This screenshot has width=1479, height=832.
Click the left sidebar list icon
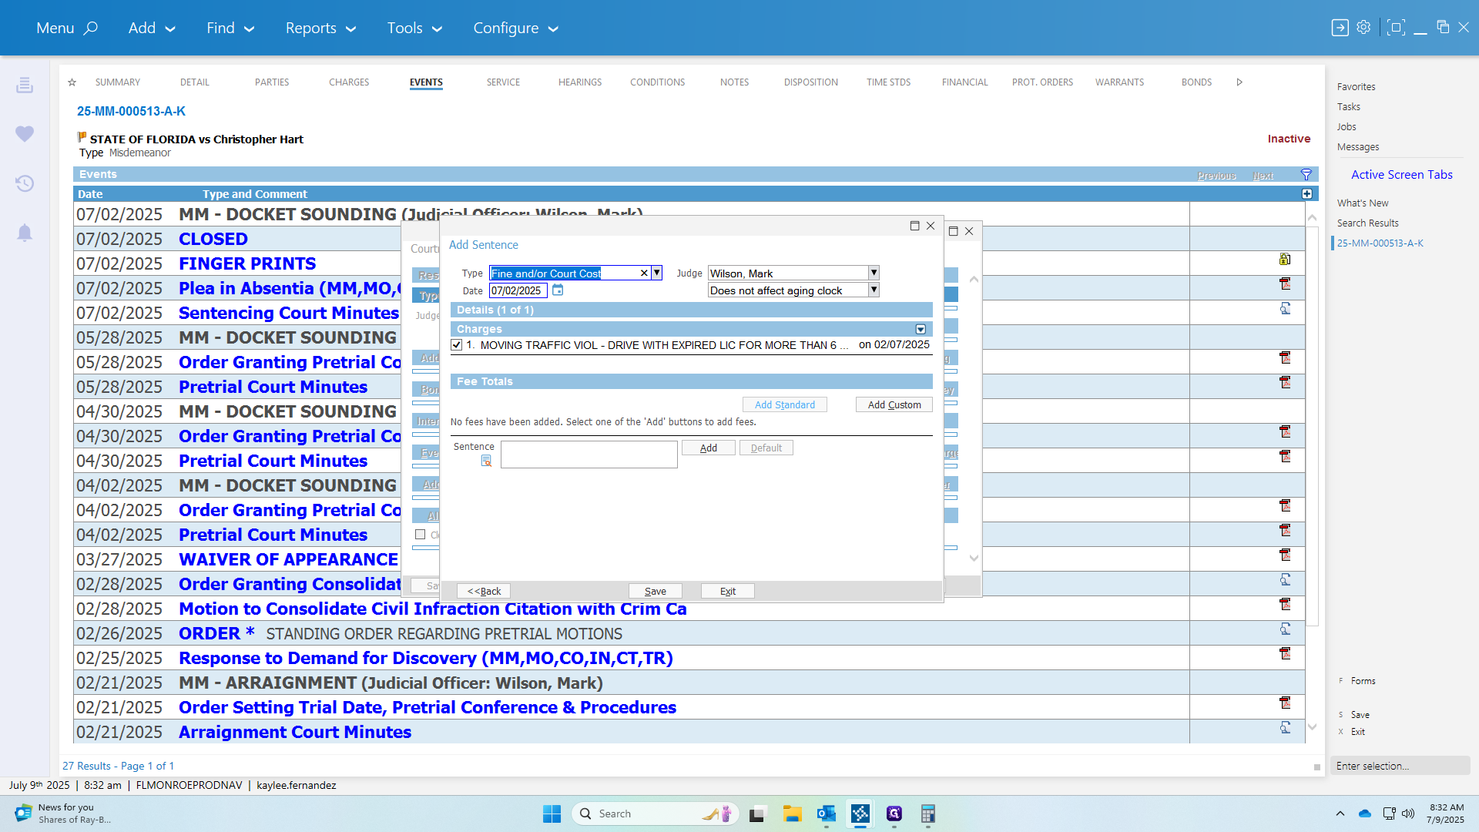tap(25, 85)
